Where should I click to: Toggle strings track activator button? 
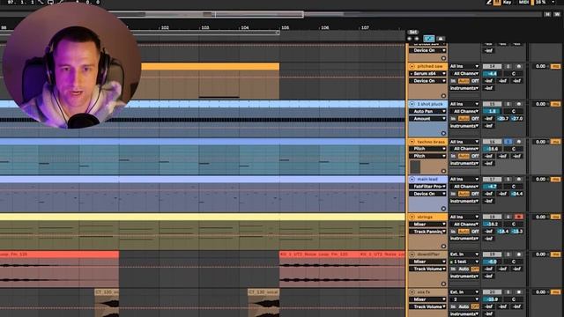point(492,217)
